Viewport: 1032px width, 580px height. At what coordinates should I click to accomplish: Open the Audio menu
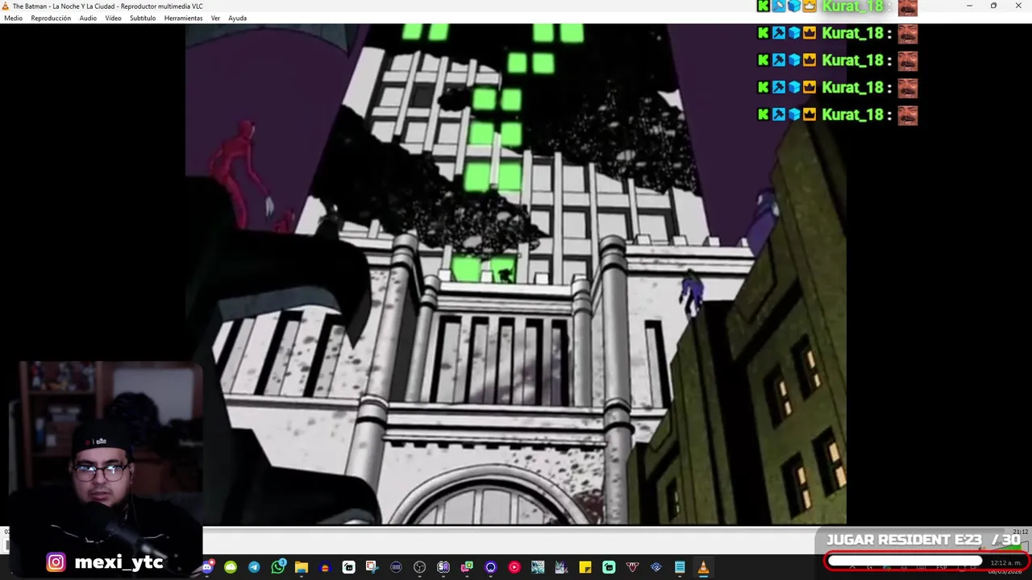tap(88, 18)
